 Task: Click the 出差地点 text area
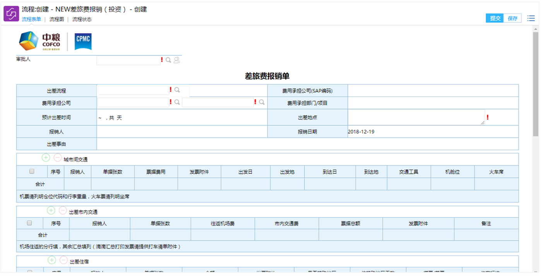pyautogui.click(x=416, y=117)
